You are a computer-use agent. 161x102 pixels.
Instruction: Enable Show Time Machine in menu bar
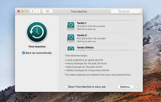tap(66, 87)
